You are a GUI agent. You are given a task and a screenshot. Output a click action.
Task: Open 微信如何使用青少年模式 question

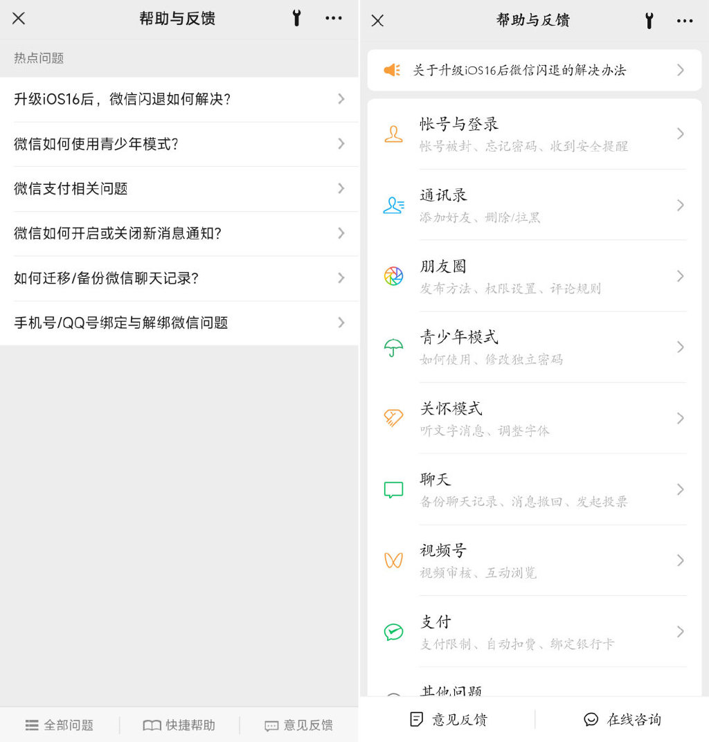pyautogui.click(x=96, y=144)
